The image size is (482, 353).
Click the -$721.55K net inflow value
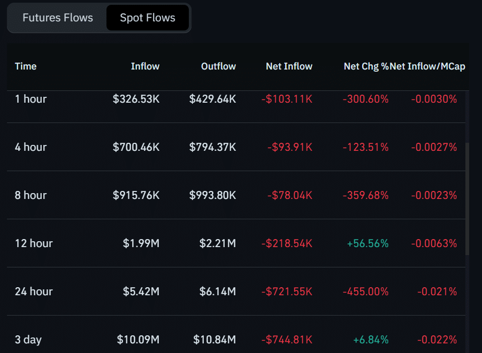pyautogui.click(x=287, y=291)
